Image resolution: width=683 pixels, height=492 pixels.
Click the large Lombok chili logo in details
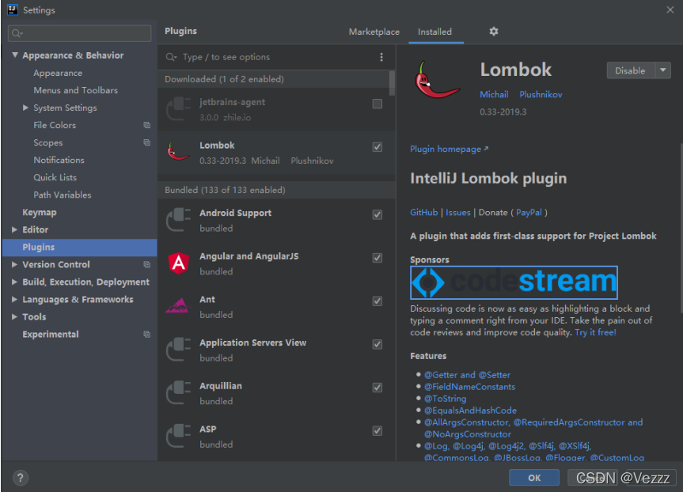click(x=438, y=81)
